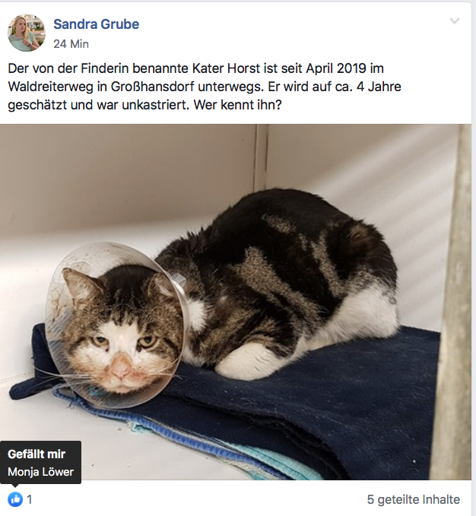Click the post text about Kater Horst
This screenshot has height=516, width=476.
pos(205,87)
